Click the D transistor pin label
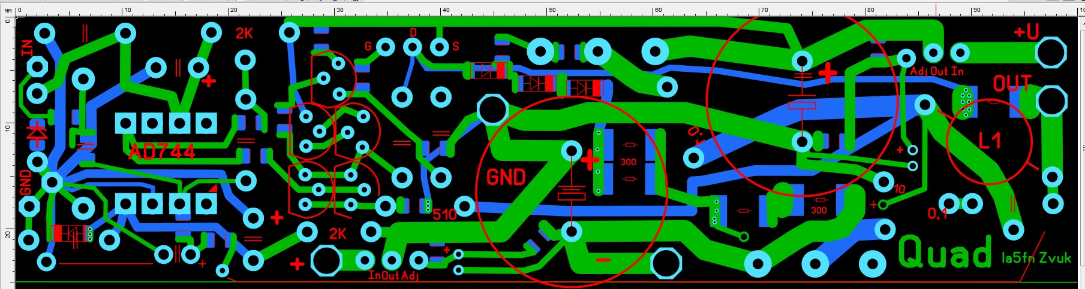 click(x=413, y=32)
